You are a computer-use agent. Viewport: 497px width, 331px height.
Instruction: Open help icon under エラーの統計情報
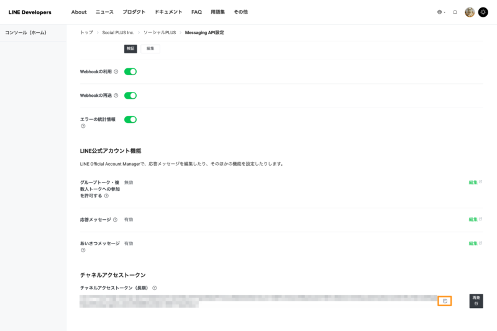coord(83,126)
